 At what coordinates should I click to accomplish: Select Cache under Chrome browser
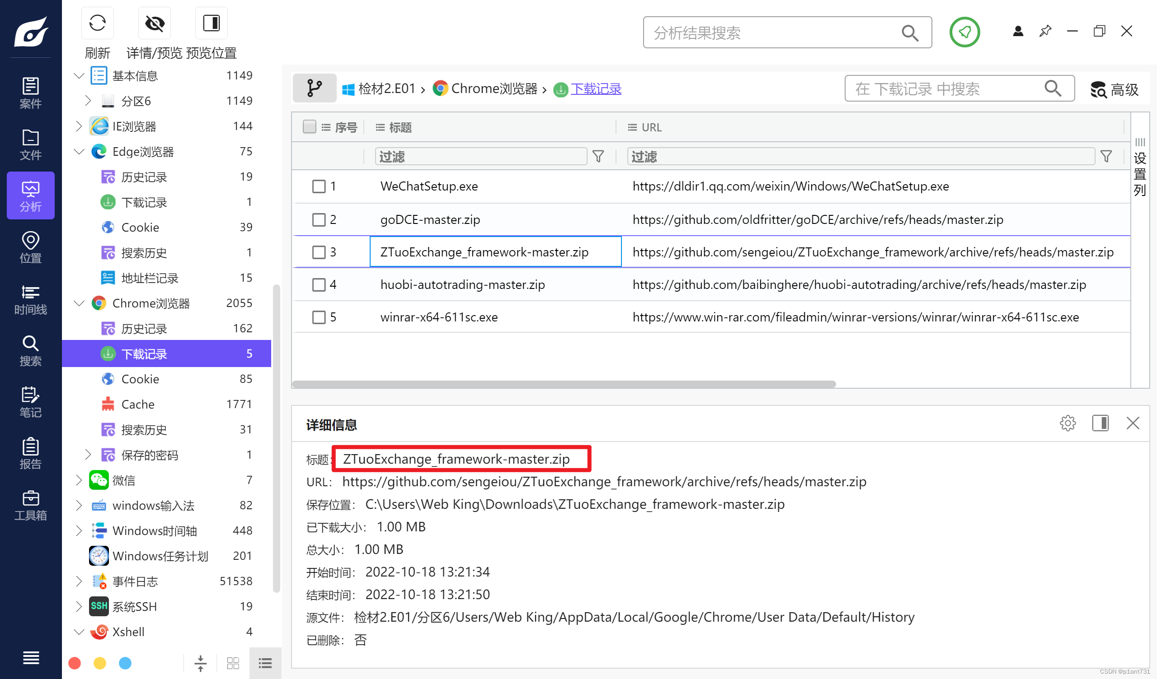tap(138, 404)
